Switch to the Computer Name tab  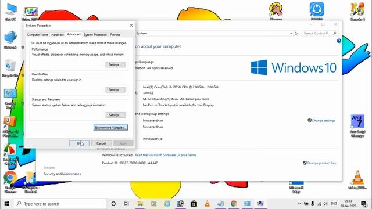pyautogui.click(x=37, y=35)
